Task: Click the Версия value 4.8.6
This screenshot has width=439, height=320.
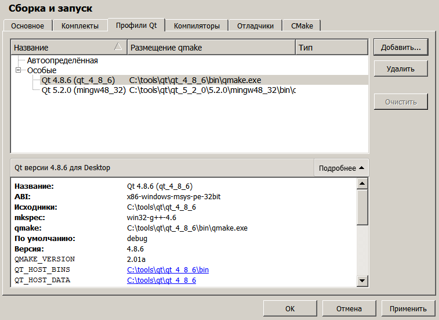Action: (x=135, y=249)
